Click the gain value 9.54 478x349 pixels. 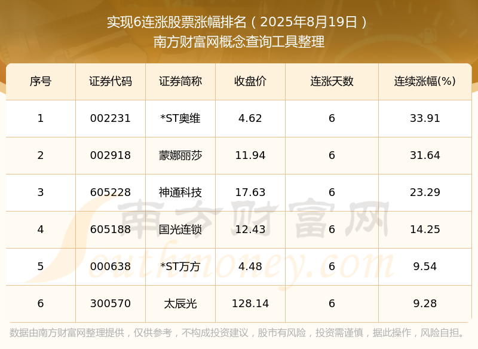[425, 267]
